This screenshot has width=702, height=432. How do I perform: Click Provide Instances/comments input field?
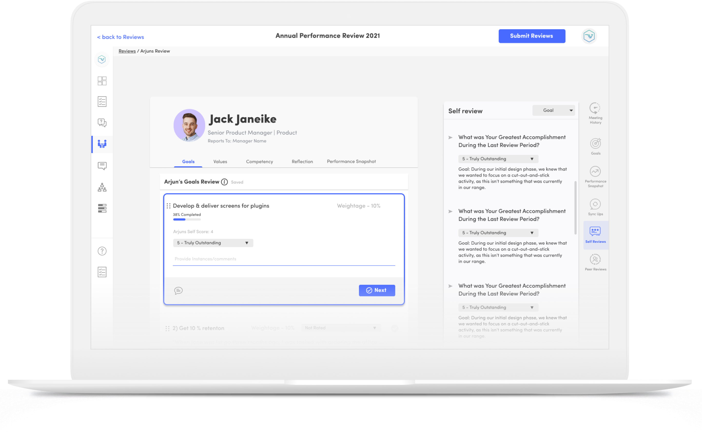[x=284, y=259]
